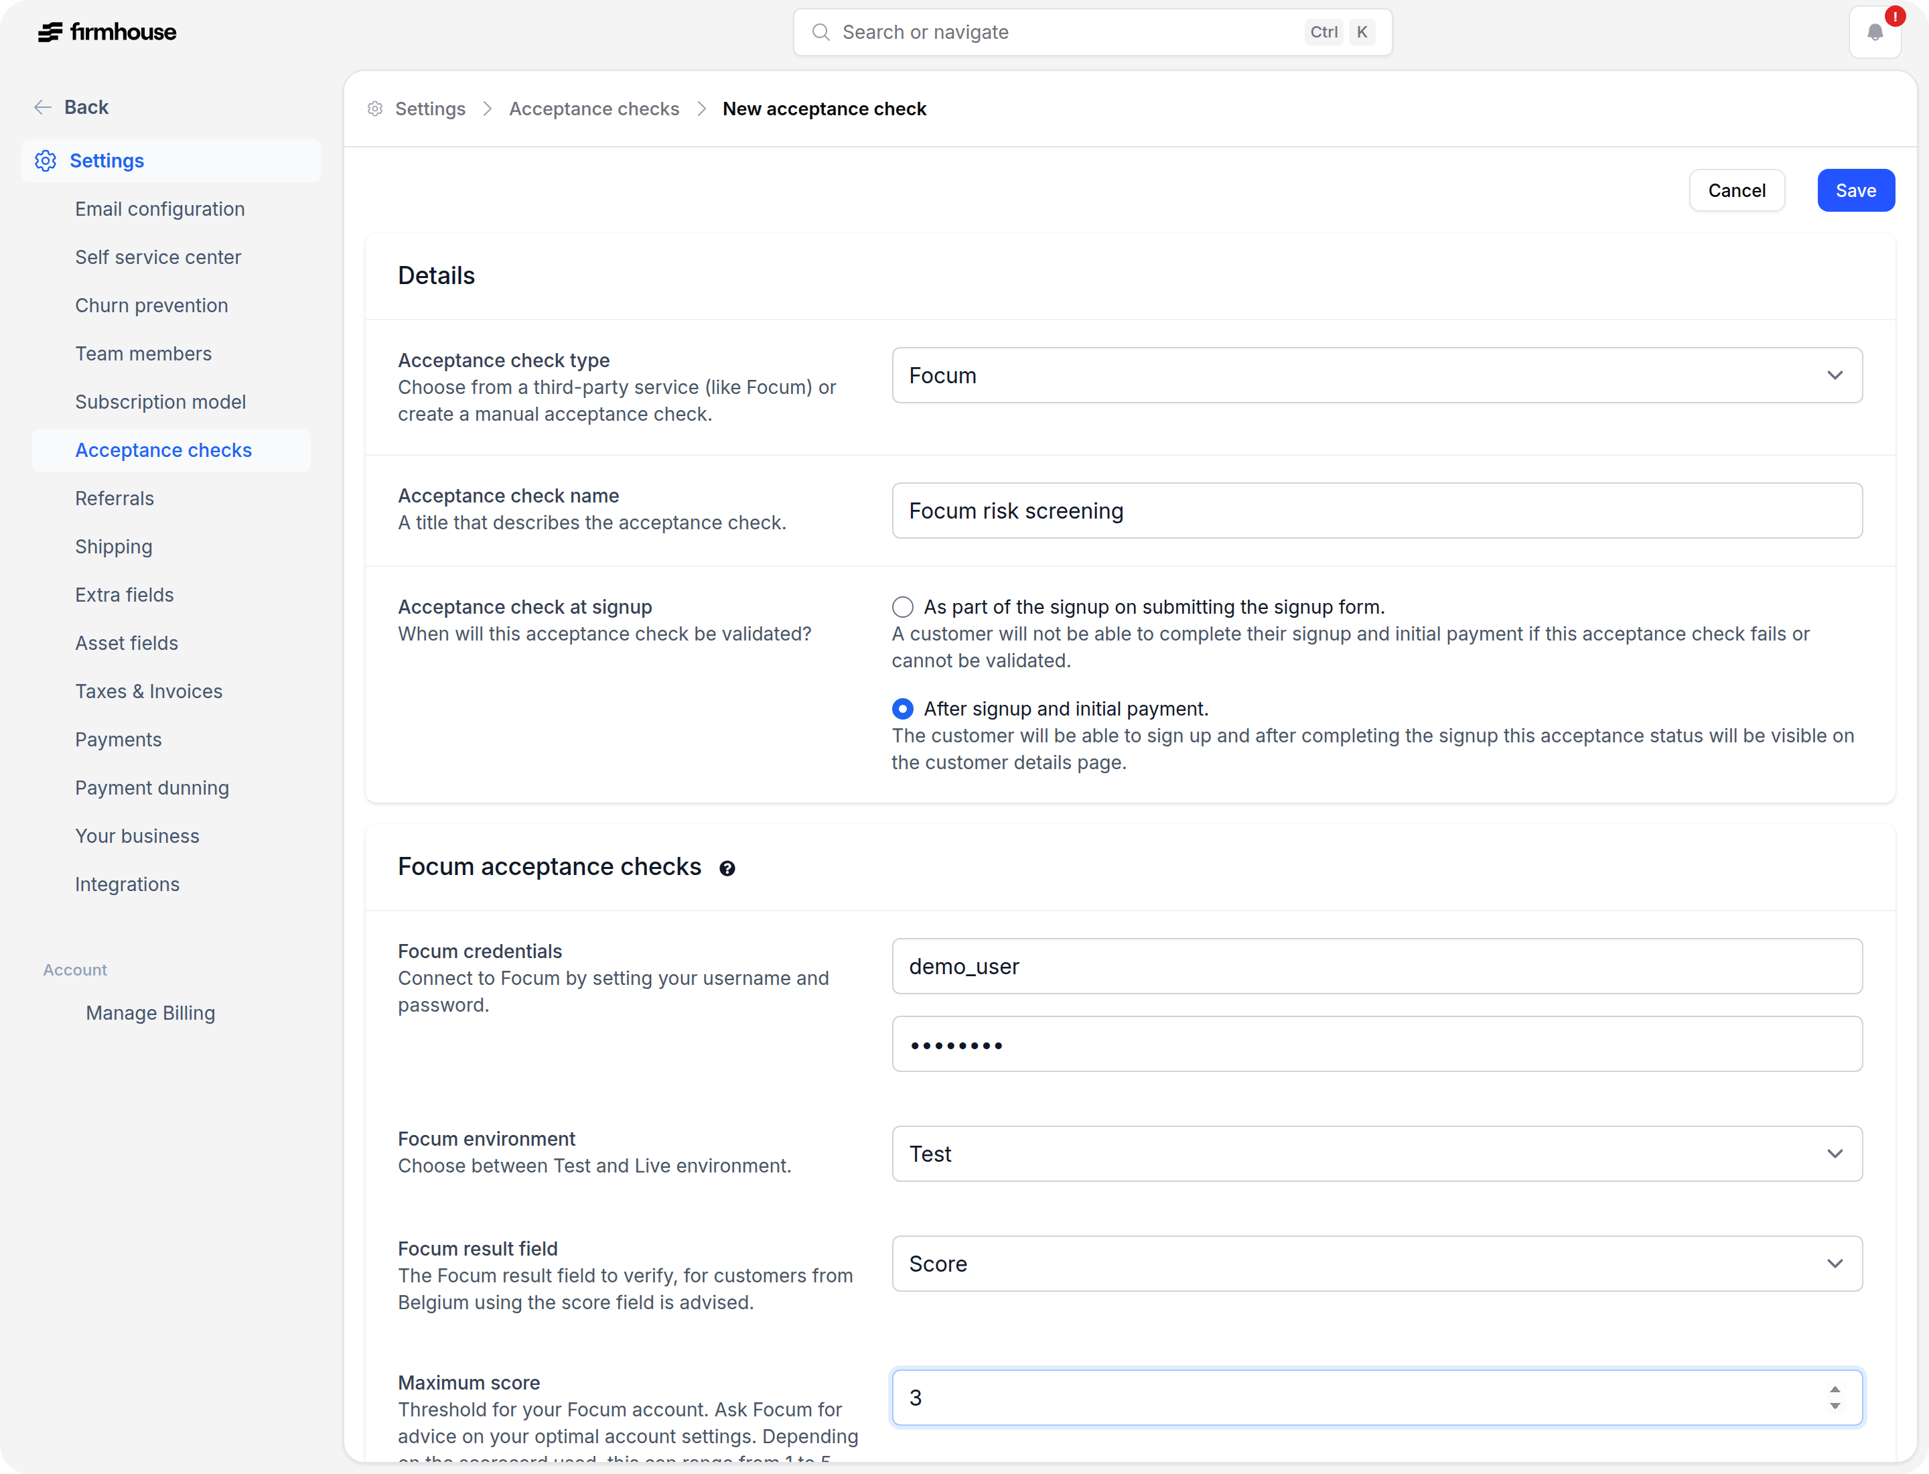Click the Focum password field
The width and height of the screenshot is (1929, 1474).
1377,1044
